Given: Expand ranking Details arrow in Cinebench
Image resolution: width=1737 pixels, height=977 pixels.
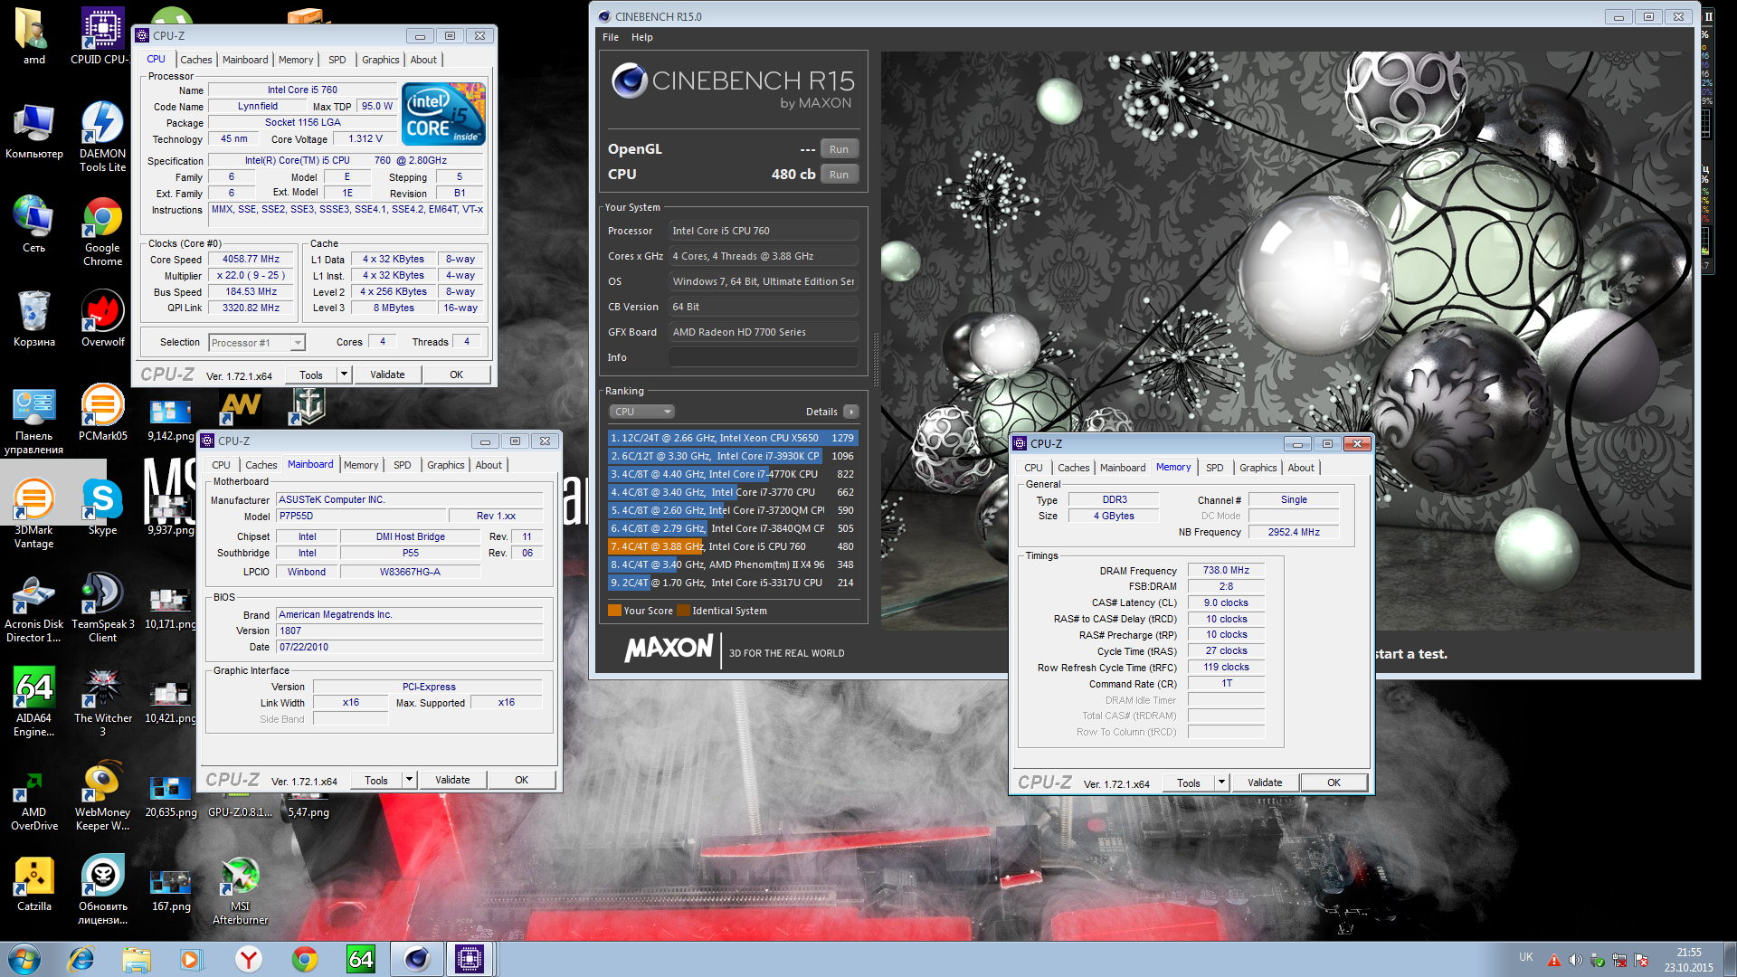Looking at the screenshot, I should click(850, 412).
